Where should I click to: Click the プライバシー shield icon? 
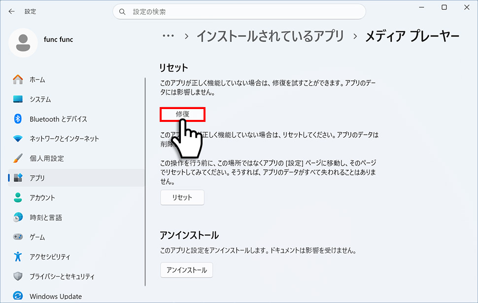[x=18, y=276]
